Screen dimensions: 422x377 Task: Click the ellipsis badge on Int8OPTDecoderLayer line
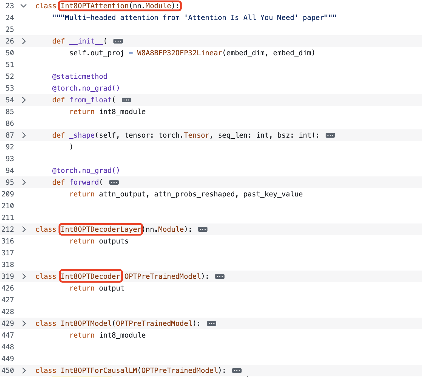click(203, 229)
